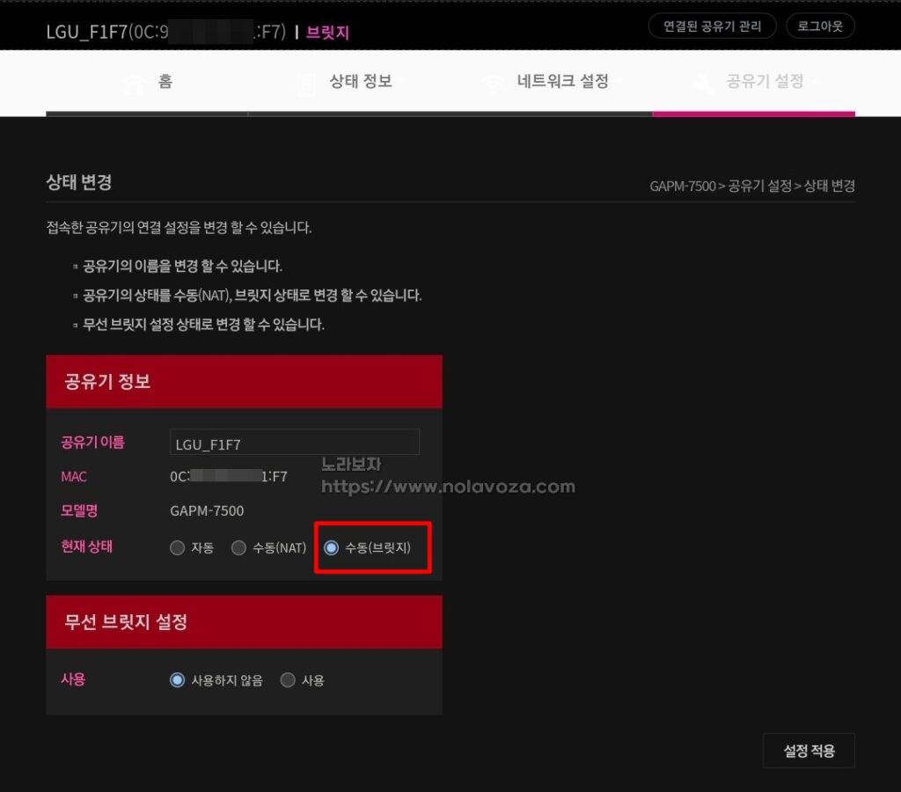Focus the 공유기 이름 input field
The width and height of the screenshot is (901, 792).
(294, 444)
